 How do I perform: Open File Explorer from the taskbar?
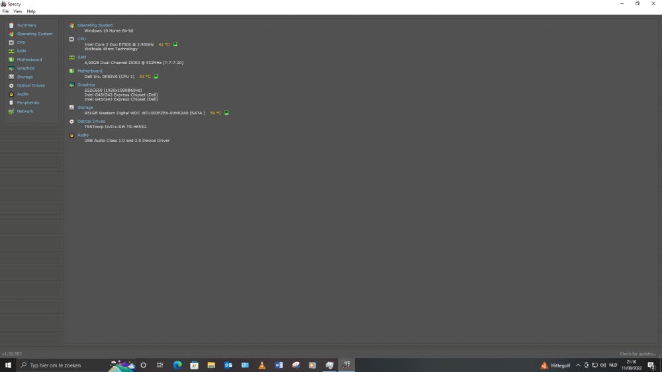point(211,365)
